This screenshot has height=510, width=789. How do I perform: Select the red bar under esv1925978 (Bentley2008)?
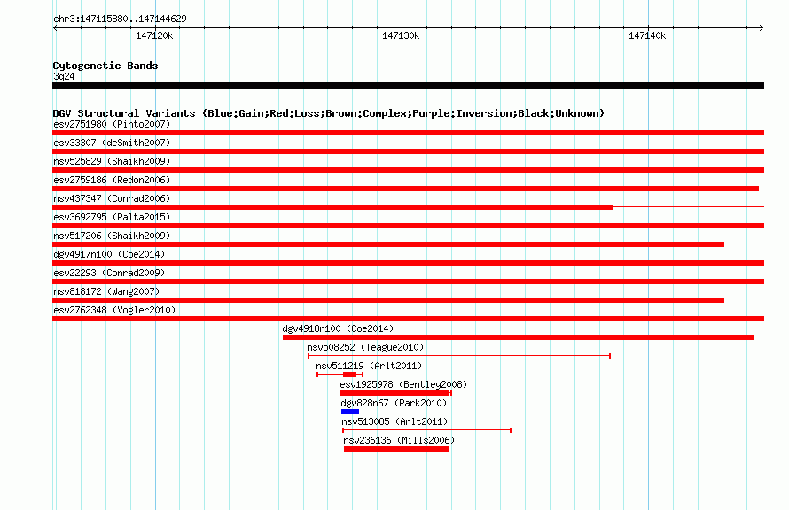coord(395,393)
